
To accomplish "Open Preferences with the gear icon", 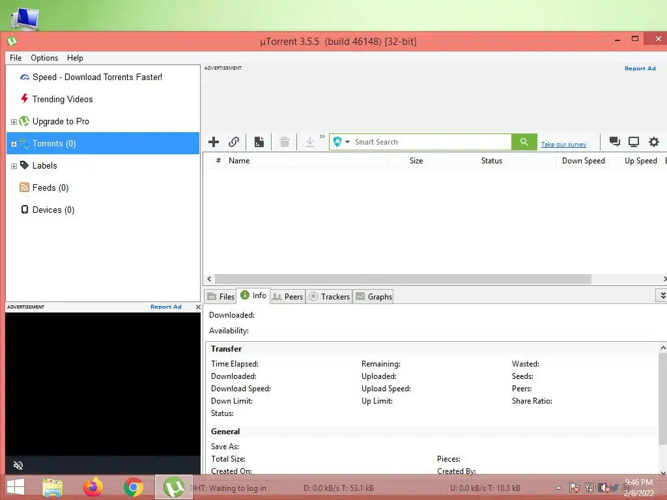I will (654, 141).
